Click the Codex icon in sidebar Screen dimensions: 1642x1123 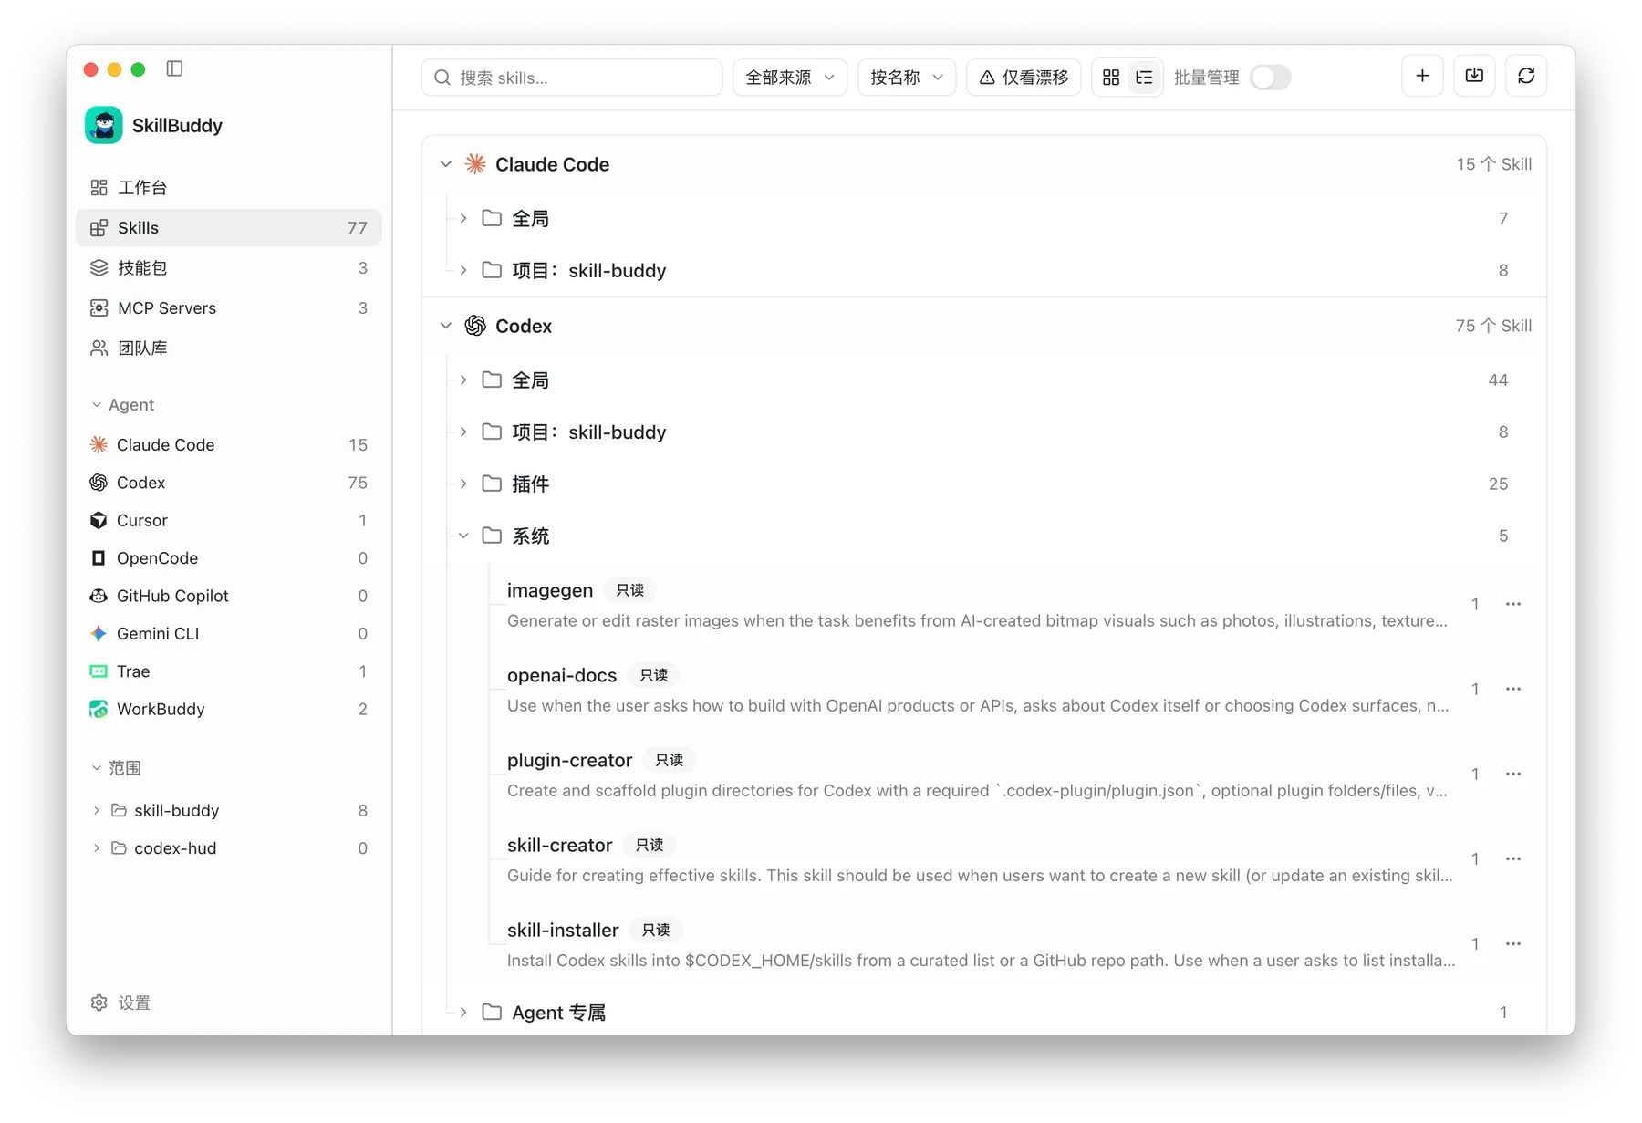tap(99, 483)
